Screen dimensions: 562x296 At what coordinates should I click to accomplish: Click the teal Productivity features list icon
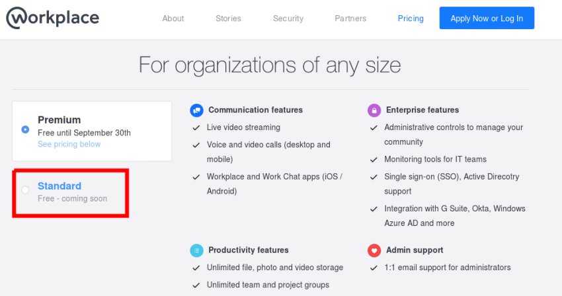coord(196,250)
